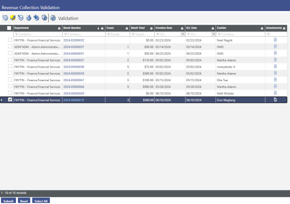
Task: Click the stacked documents toolbar icon
Action: pyautogui.click(x=44, y=18)
